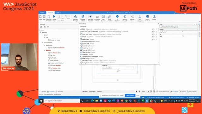This screenshot has height=114, width=202.
Task: Switch to the DESIGN ribbon tab
Action: tap(50, 13)
